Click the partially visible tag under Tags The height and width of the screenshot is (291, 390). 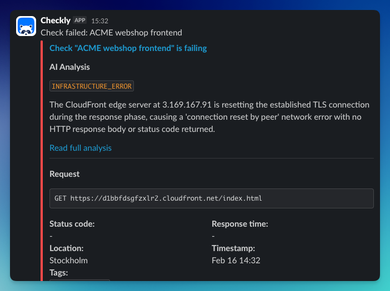click(x=79, y=280)
